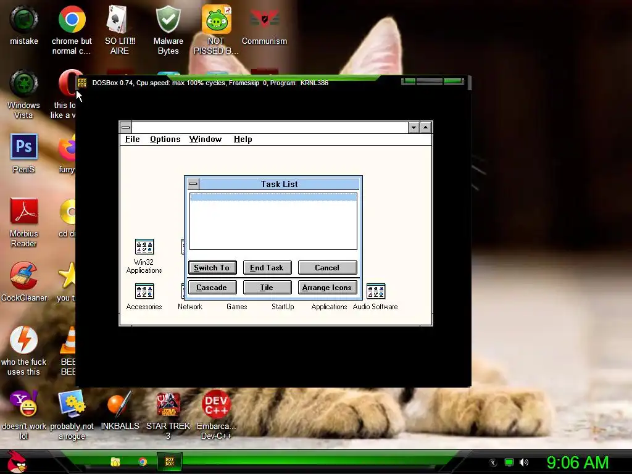The width and height of the screenshot is (632, 474).
Task: Click the DOSBox window title text
Action: click(x=210, y=83)
